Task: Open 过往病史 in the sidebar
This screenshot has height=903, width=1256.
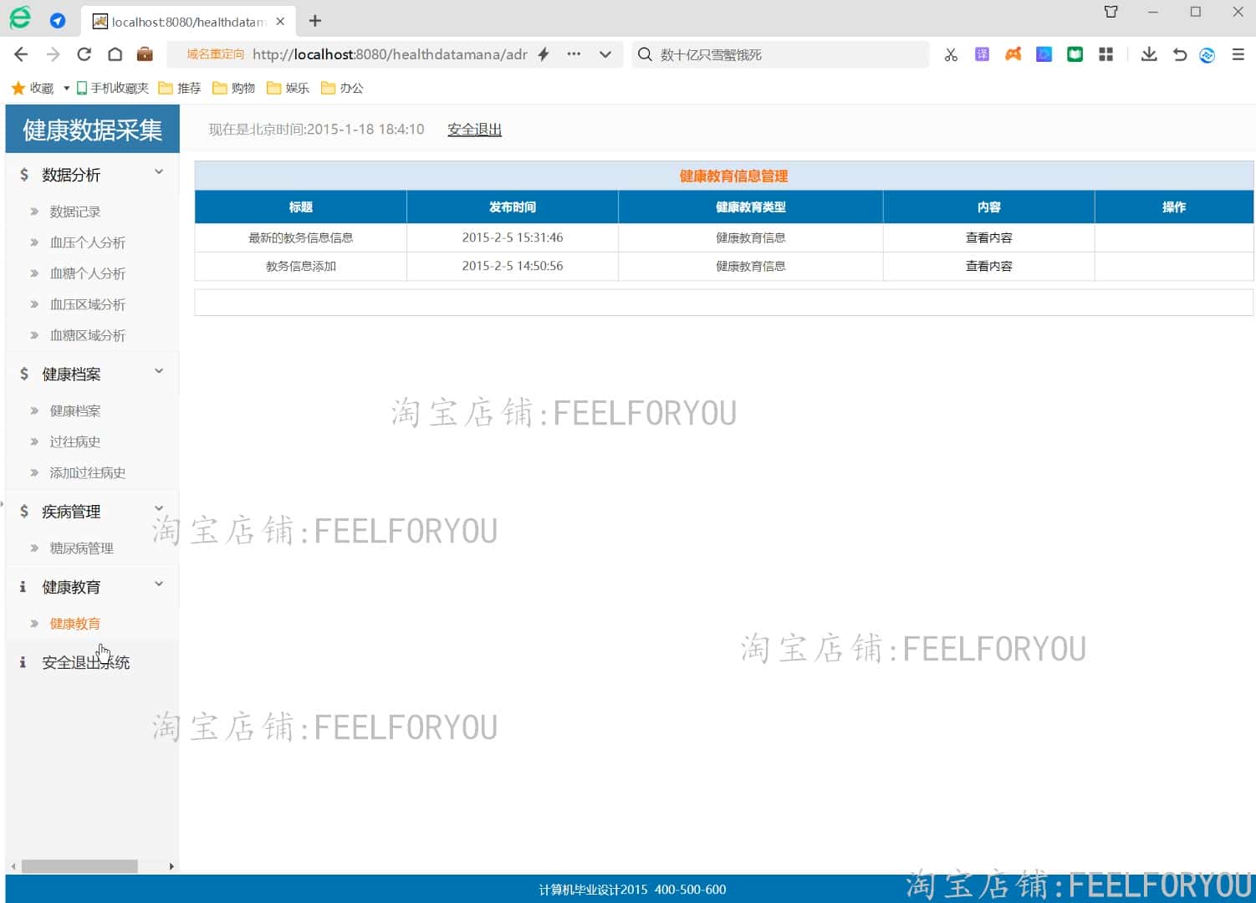Action: tap(75, 441)
